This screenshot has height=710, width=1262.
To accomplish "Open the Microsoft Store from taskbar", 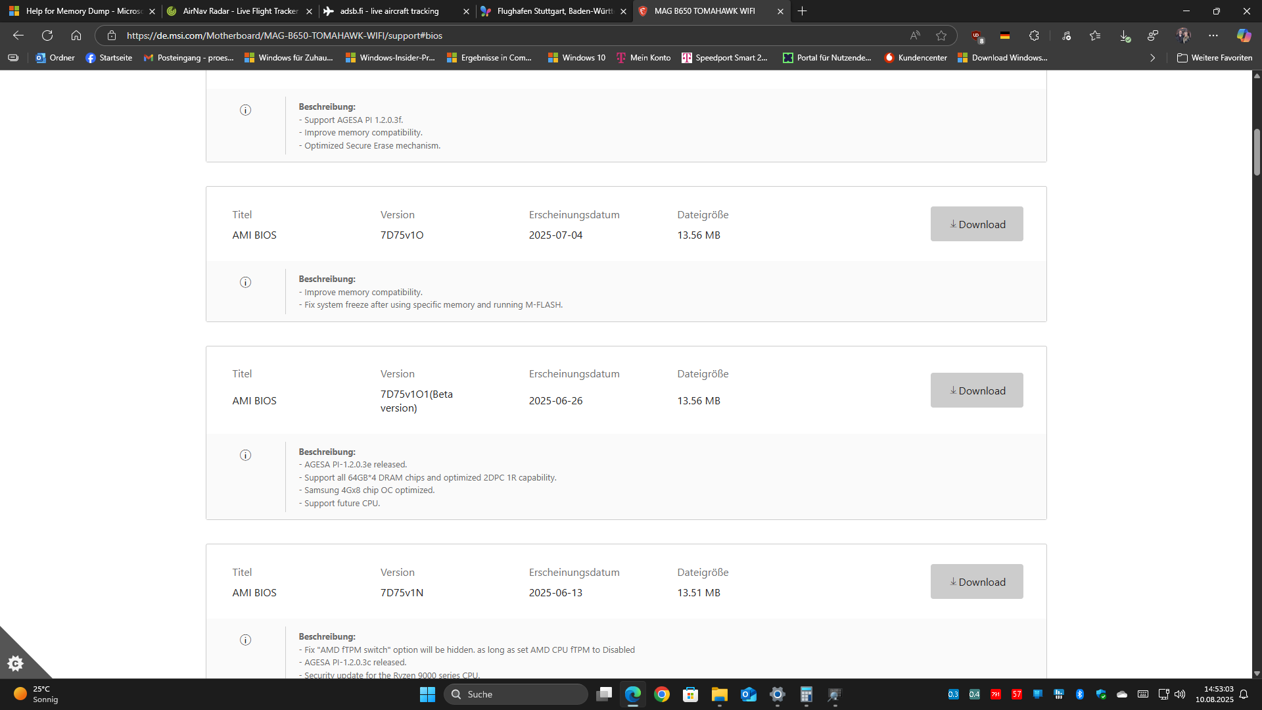I will pos(690,694).
